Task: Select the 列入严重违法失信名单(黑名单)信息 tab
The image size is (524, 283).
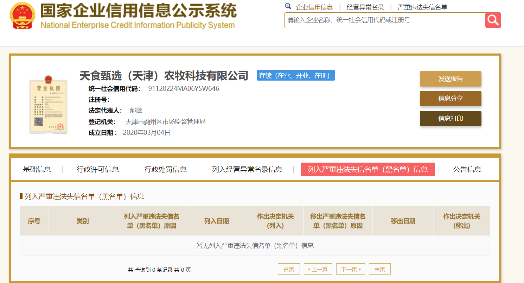Action: click(368, 169)
